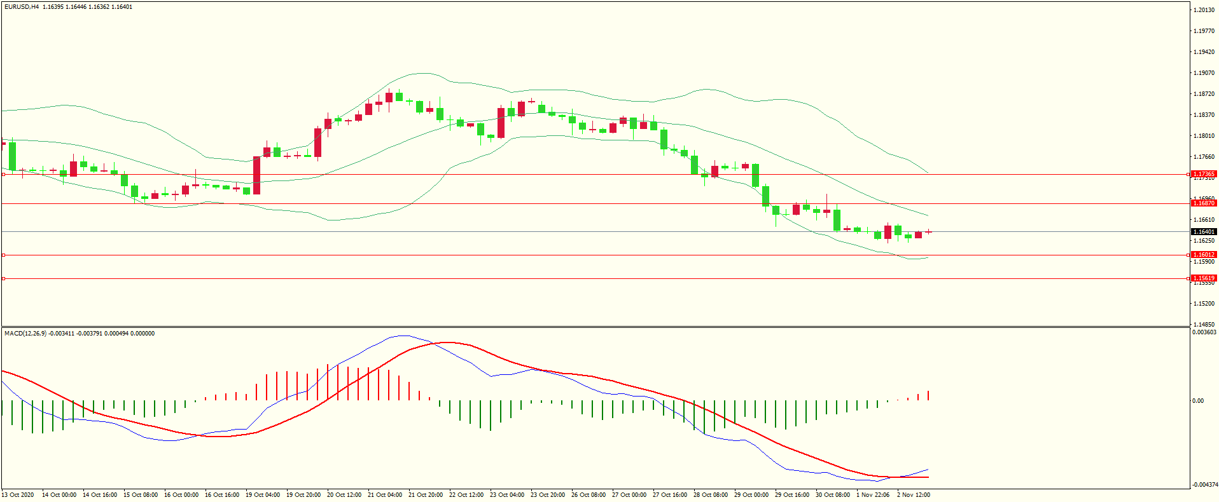This screenshot has height=502, width=1219.
Task: Click the 16 Oct 00:00 time label
Action: point(181,495)
